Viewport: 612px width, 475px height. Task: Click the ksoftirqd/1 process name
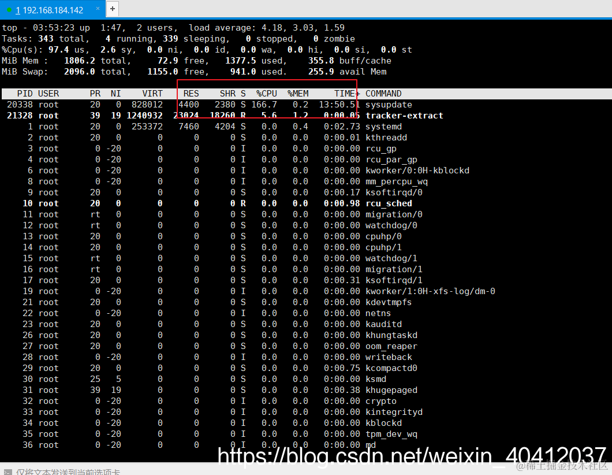point(394,280)
